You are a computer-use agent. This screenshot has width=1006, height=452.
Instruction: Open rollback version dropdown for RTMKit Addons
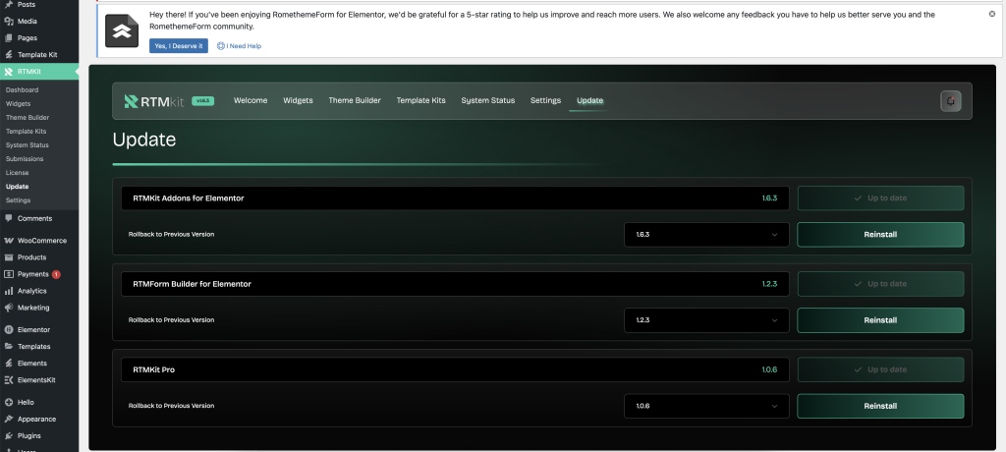706,234
